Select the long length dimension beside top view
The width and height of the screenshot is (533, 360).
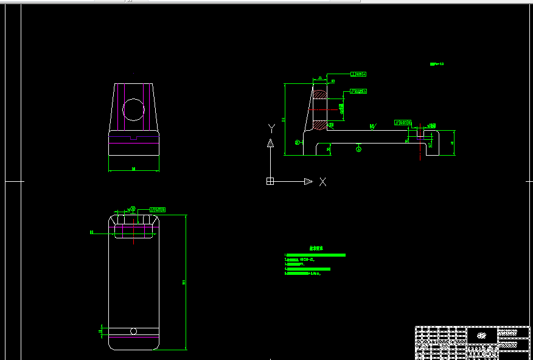[x=184, y=282]
